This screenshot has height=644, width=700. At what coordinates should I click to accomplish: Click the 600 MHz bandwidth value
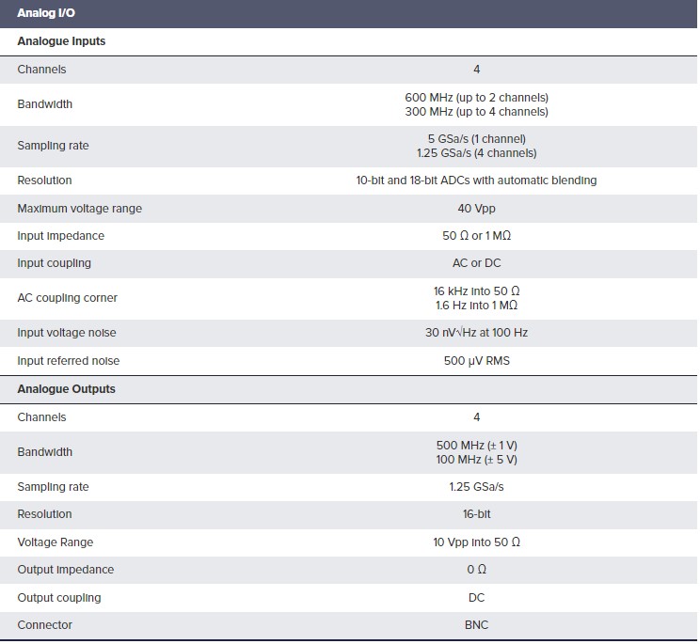pyautogui.click(x=476, y=98)
